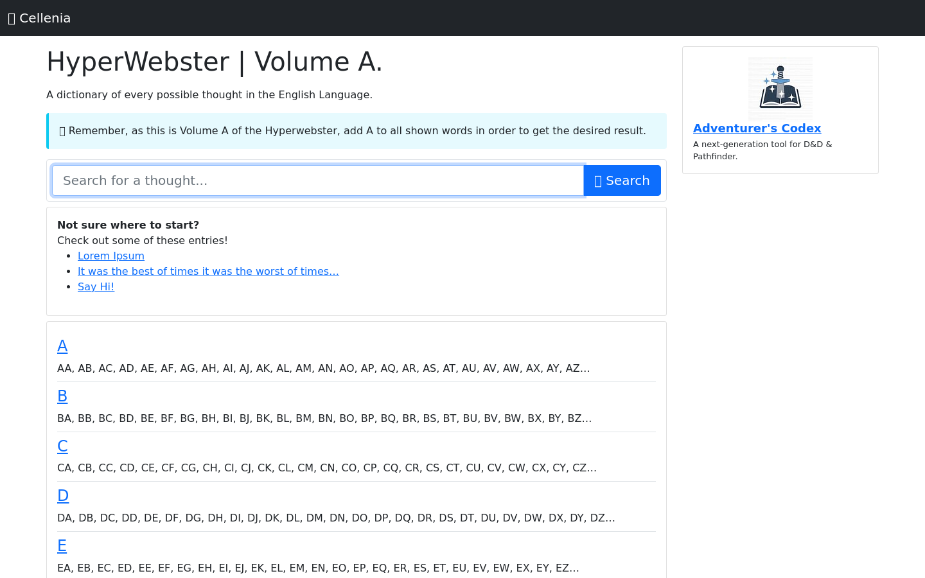Click 'A dictionary of every possible thought' tagline
Image resolution: width=925 pixels, height=578 pixels.
coord(209,94)
